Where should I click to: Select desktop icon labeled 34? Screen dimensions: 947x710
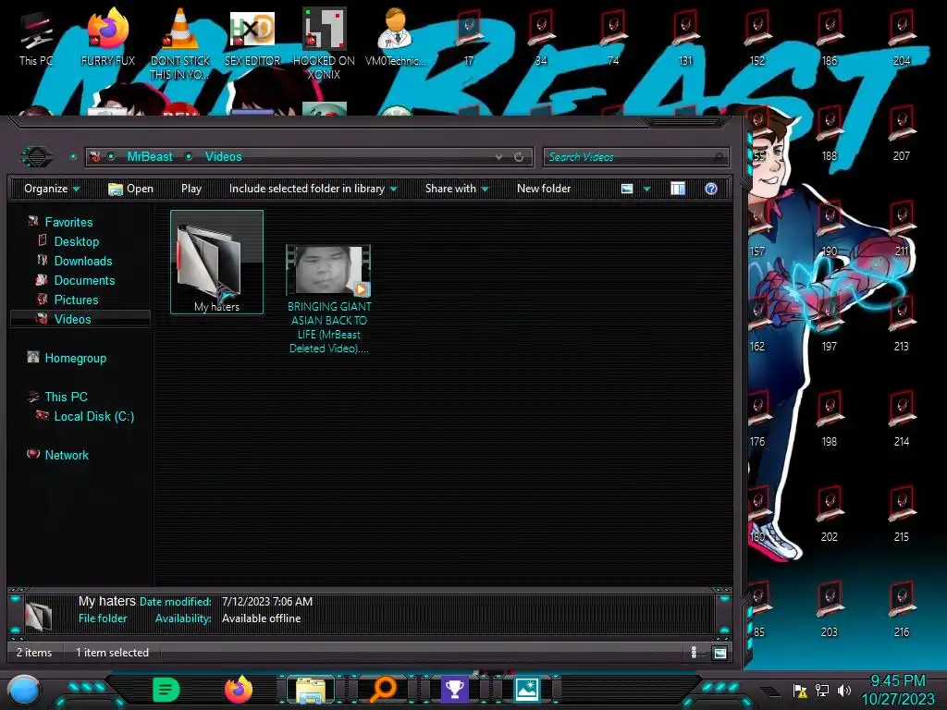(541, 38)
